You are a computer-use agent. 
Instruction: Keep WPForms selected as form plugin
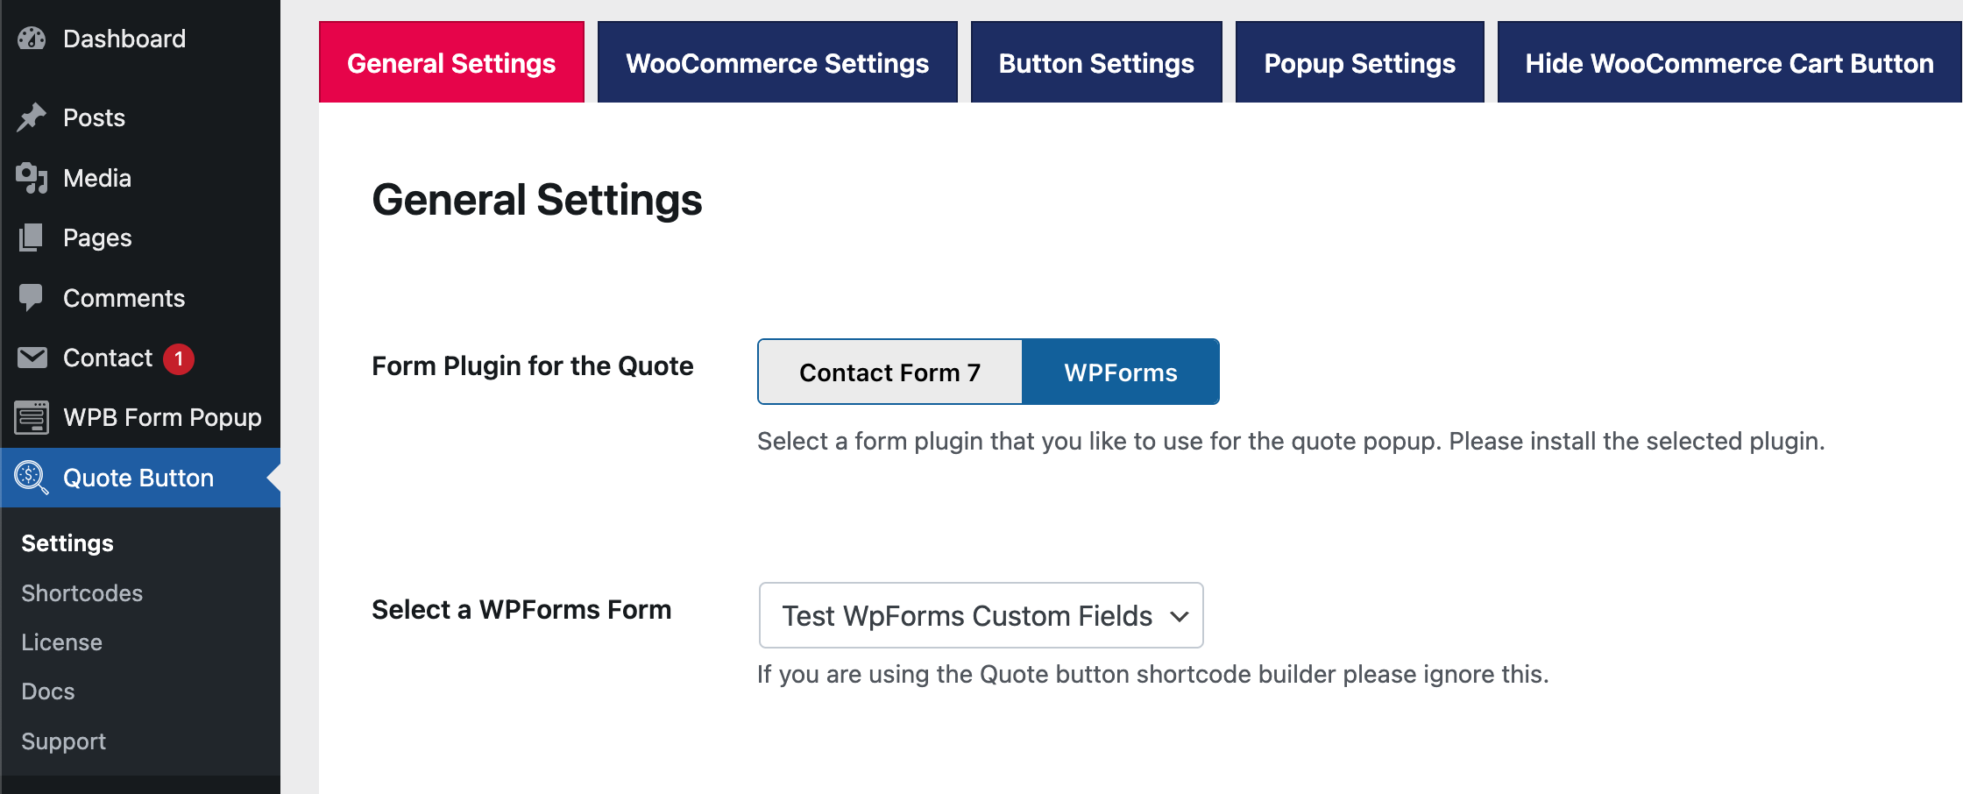pos(1120,372)
